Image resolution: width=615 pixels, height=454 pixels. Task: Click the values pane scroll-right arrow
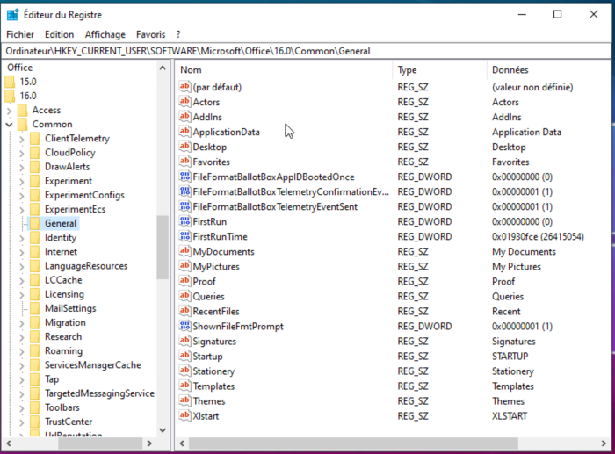[604, 443]
